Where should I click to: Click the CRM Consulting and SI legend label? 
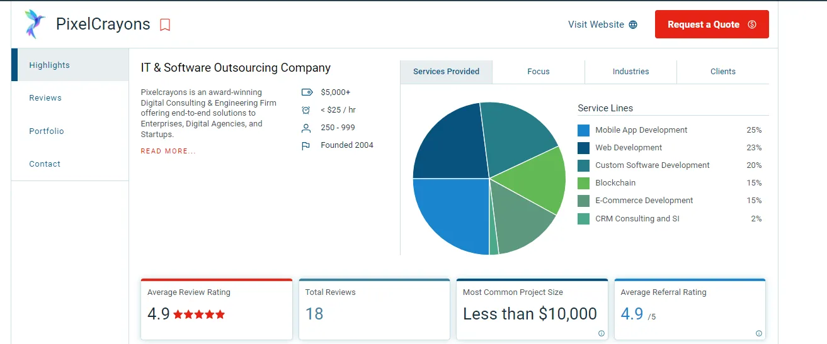coord(637,219)
